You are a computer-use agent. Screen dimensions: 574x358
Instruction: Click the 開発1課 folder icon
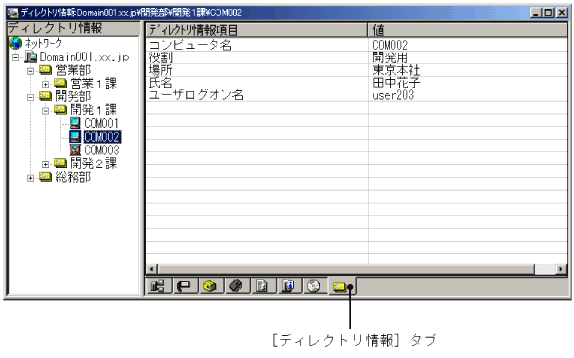[60, 109]
